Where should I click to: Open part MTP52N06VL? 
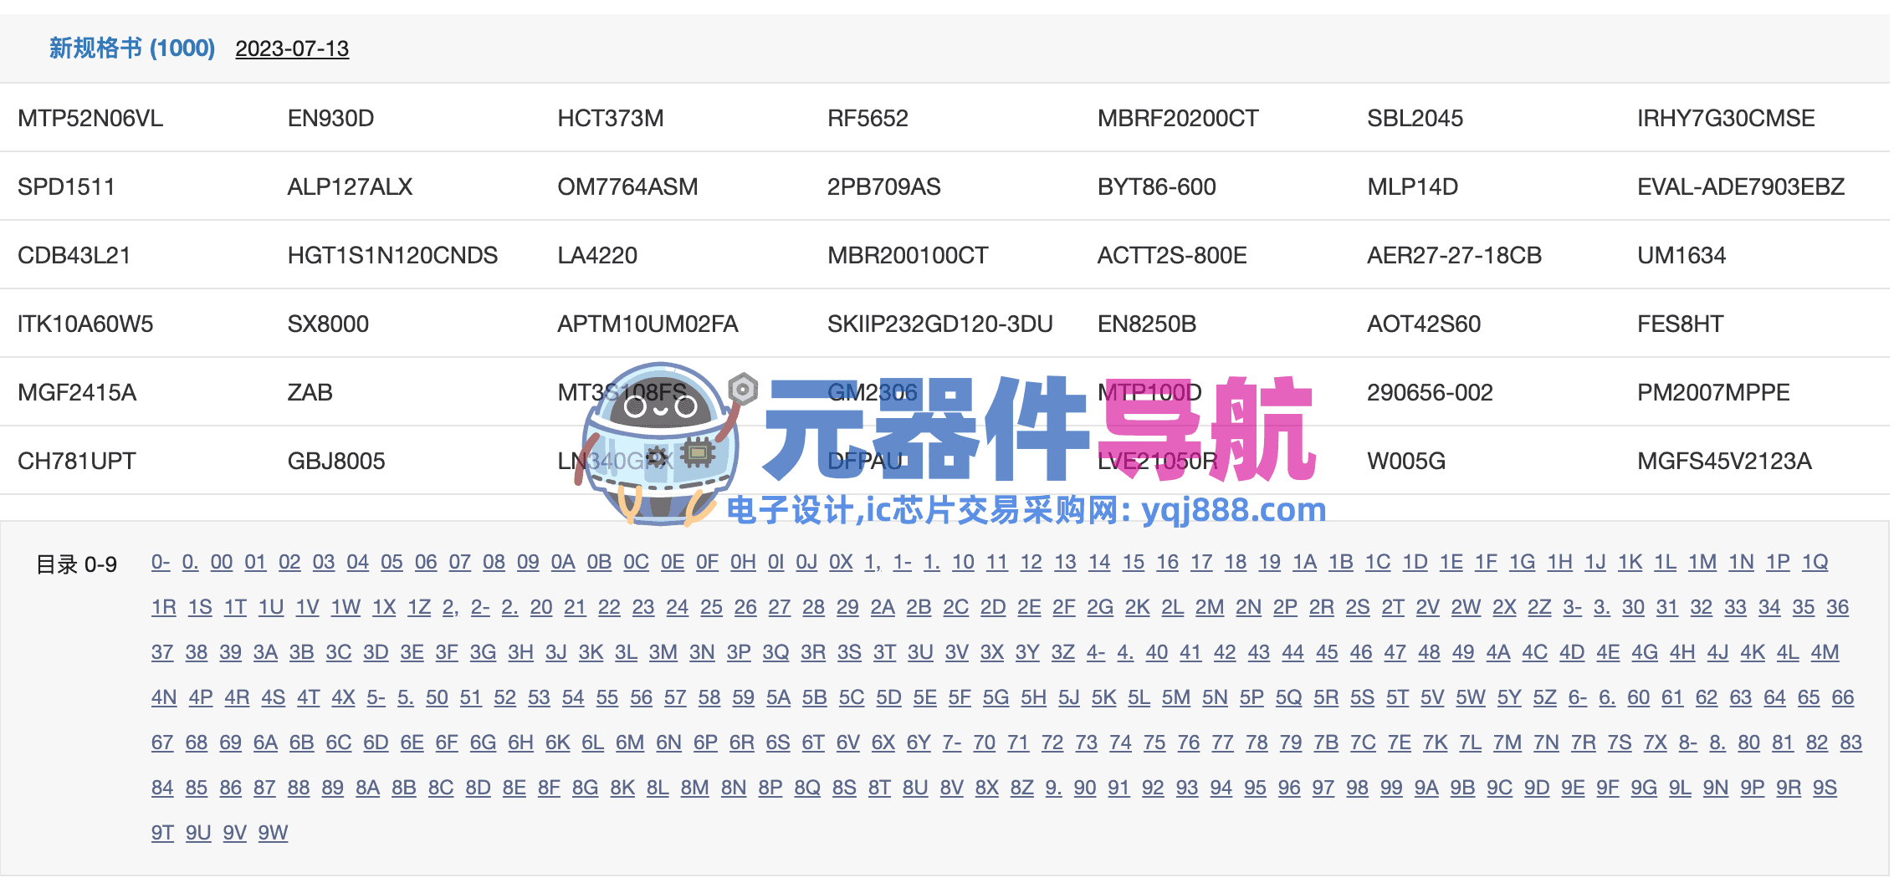pos(90,119)
